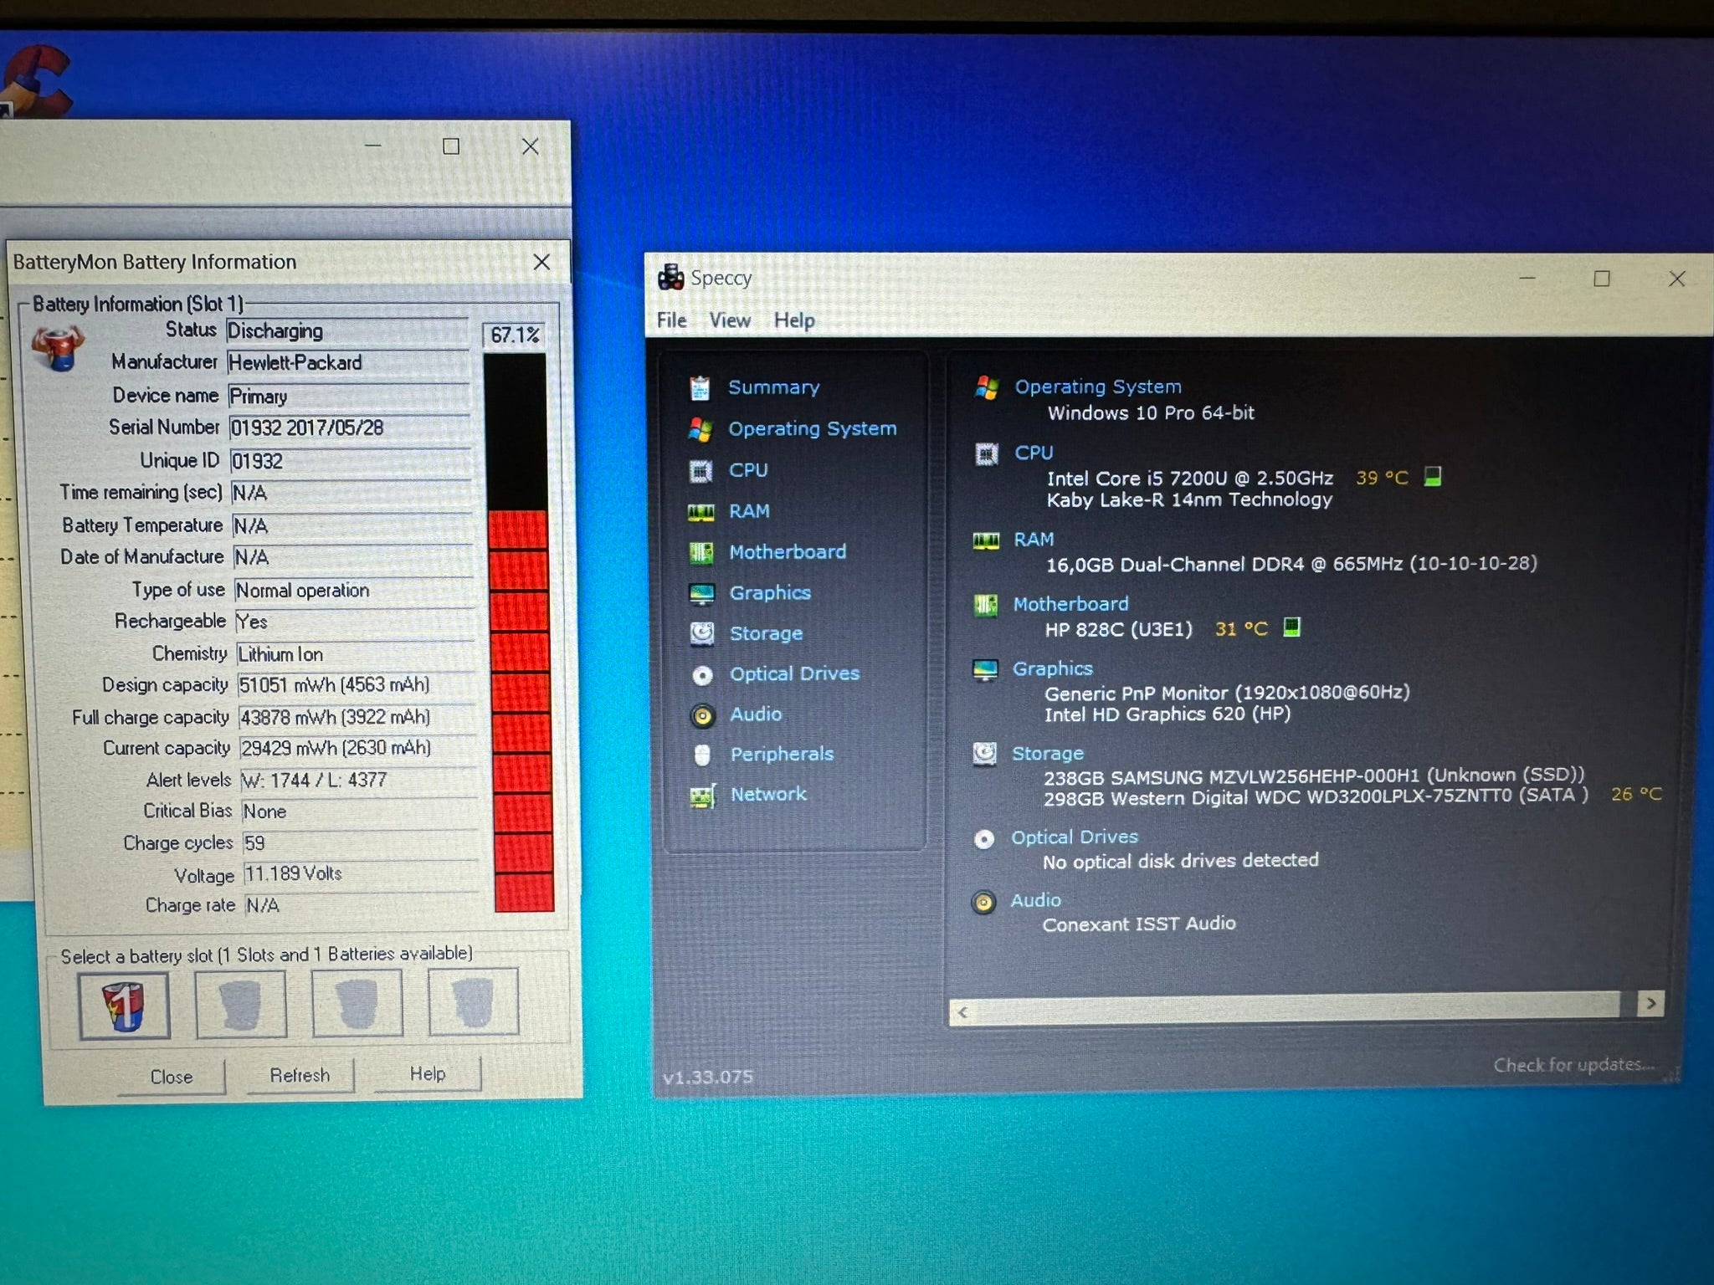The width and height of the screenshot is (1714, 1285).
Task: Click the Speccy app icon in title bar
Action: coord(670,277)
